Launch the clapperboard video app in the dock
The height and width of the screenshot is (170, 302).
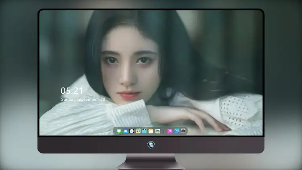tap(144, 131)
